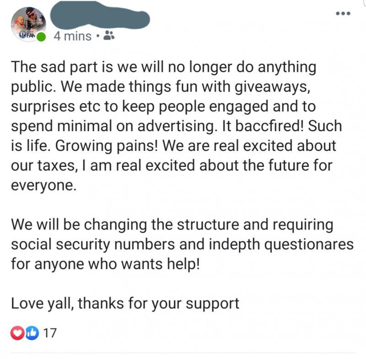366x359 pixels.
Task: View the 17 reactions count
Action: pos(50,333)
